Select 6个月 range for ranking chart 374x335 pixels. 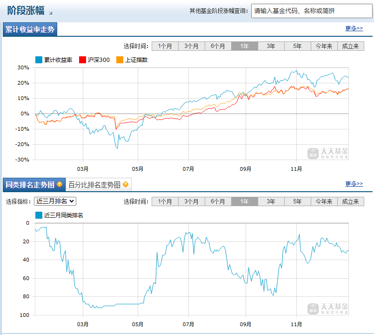pyautogui.click(x=218, y=201)
